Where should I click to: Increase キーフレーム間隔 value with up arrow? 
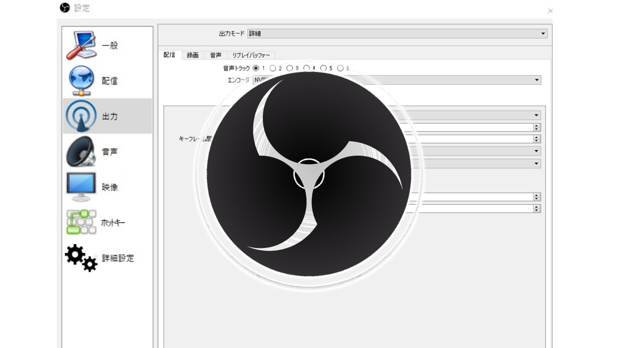tap(536, 137)
